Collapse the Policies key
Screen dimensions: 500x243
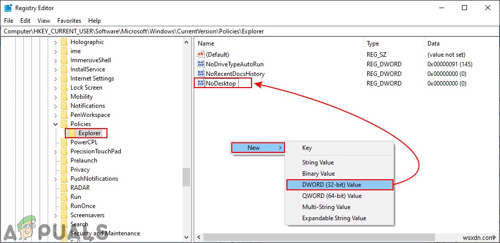tap(55, 124)
